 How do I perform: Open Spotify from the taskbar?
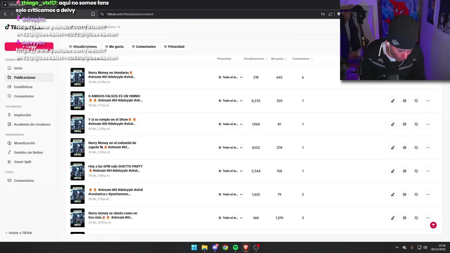point(236,247)
